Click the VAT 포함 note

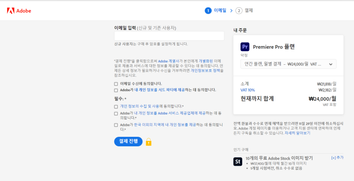point(329,104)
